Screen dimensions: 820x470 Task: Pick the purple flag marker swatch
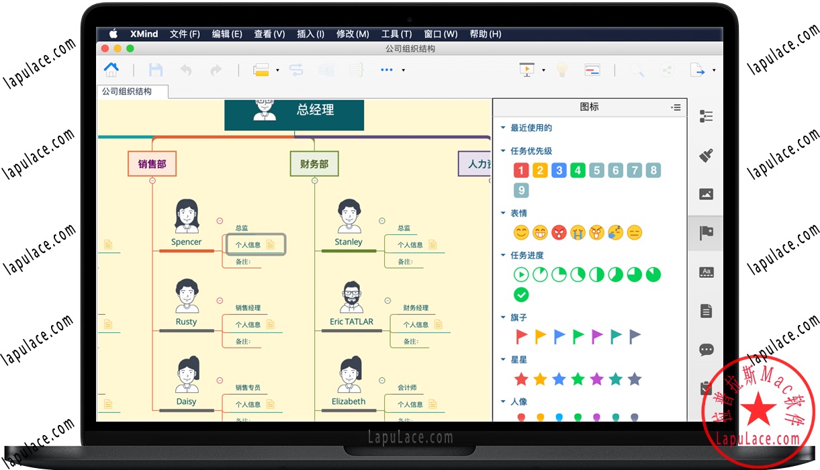(597, 336)
